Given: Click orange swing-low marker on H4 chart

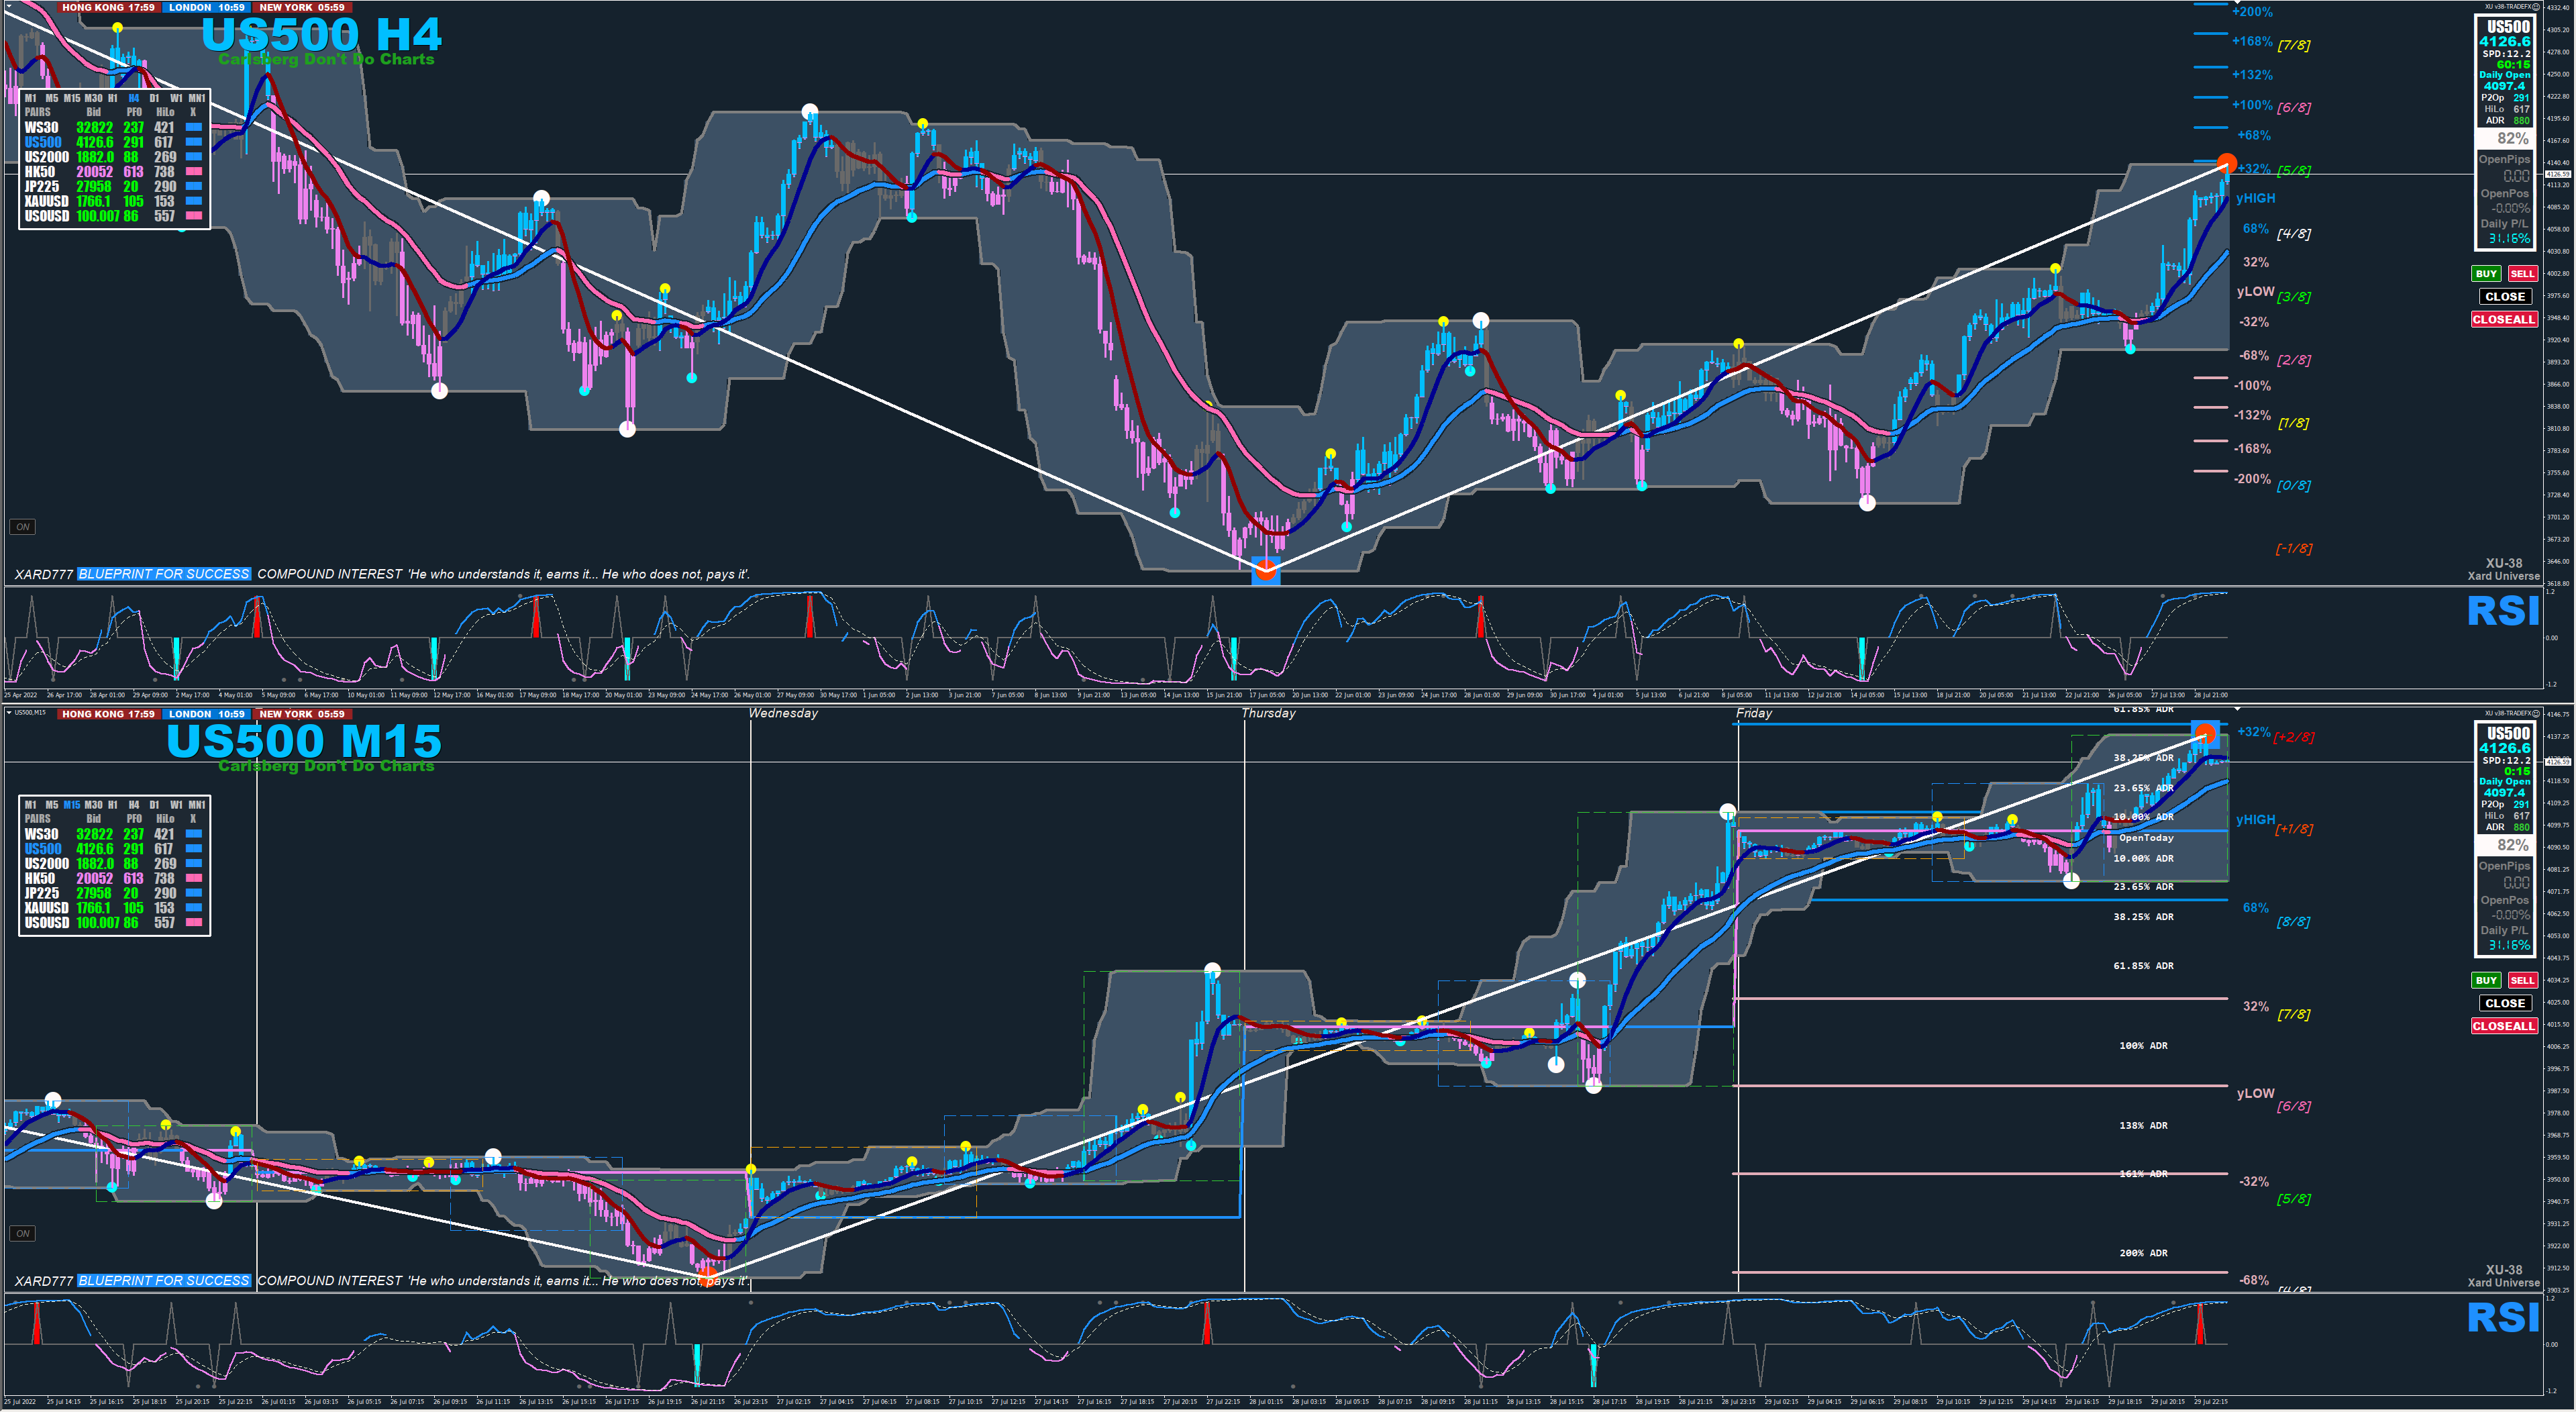Looking at the screenshot, I should 1266,570.
